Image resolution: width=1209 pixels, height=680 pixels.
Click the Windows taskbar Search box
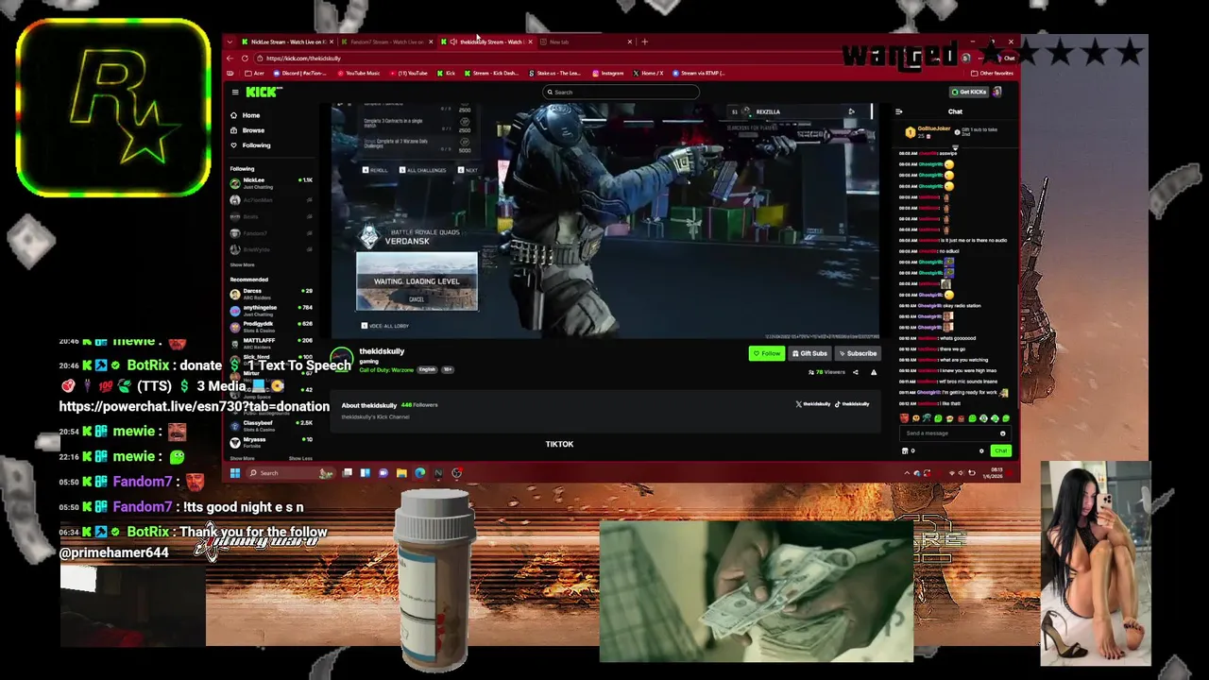[290, 473]
